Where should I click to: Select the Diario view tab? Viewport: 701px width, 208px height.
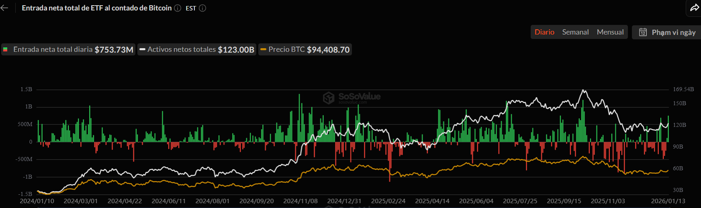(x=544, y=32)
